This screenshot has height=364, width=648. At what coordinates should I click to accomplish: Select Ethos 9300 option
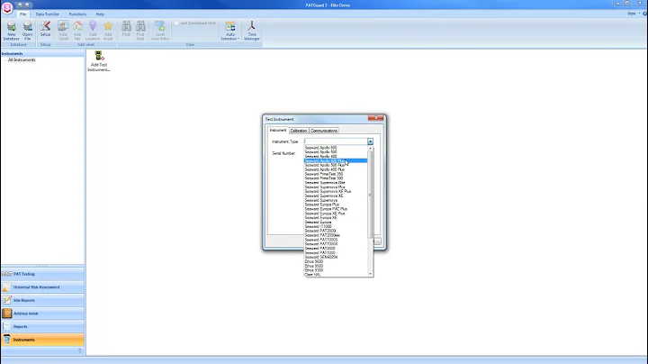(335, 270)
